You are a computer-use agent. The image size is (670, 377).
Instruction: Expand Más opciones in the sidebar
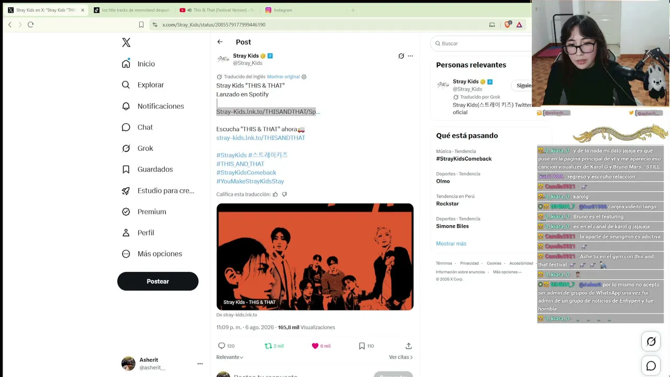pyautogui.click(x=152, y=254)
